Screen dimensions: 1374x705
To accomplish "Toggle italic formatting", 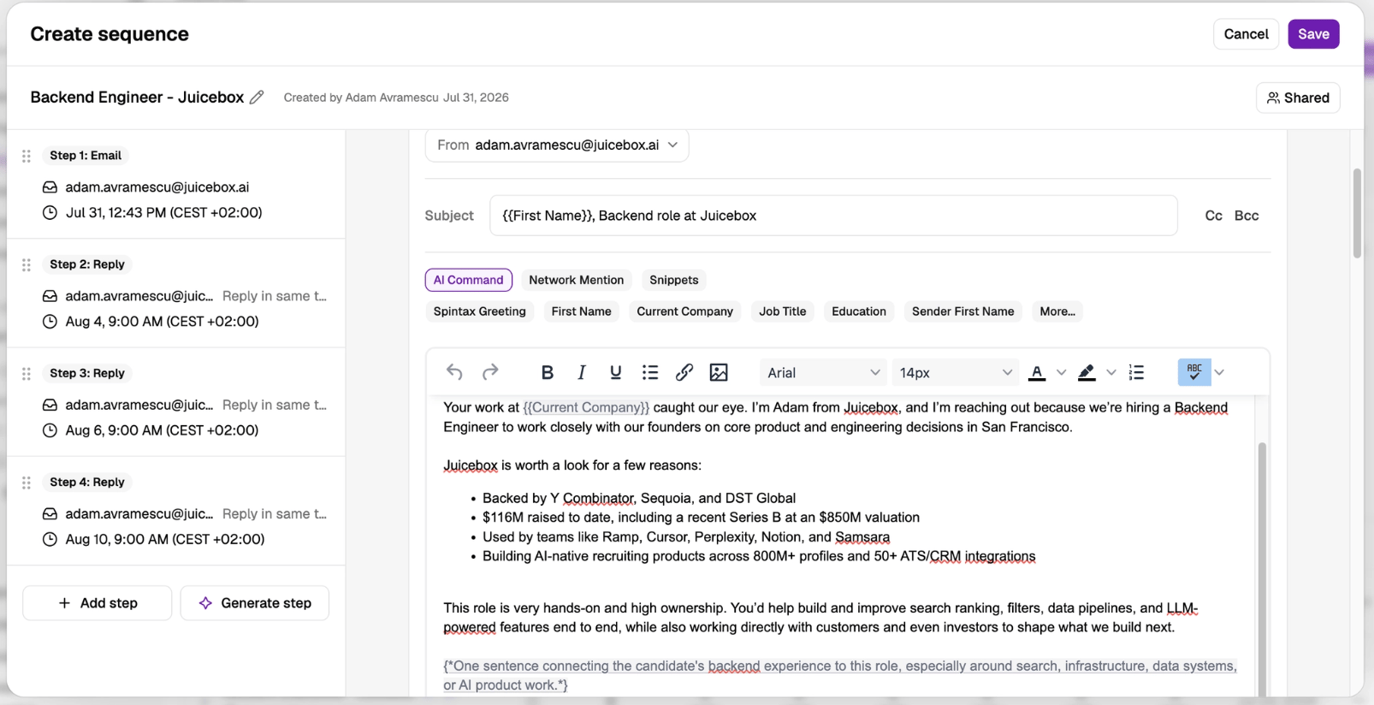I will pos(582,372).
